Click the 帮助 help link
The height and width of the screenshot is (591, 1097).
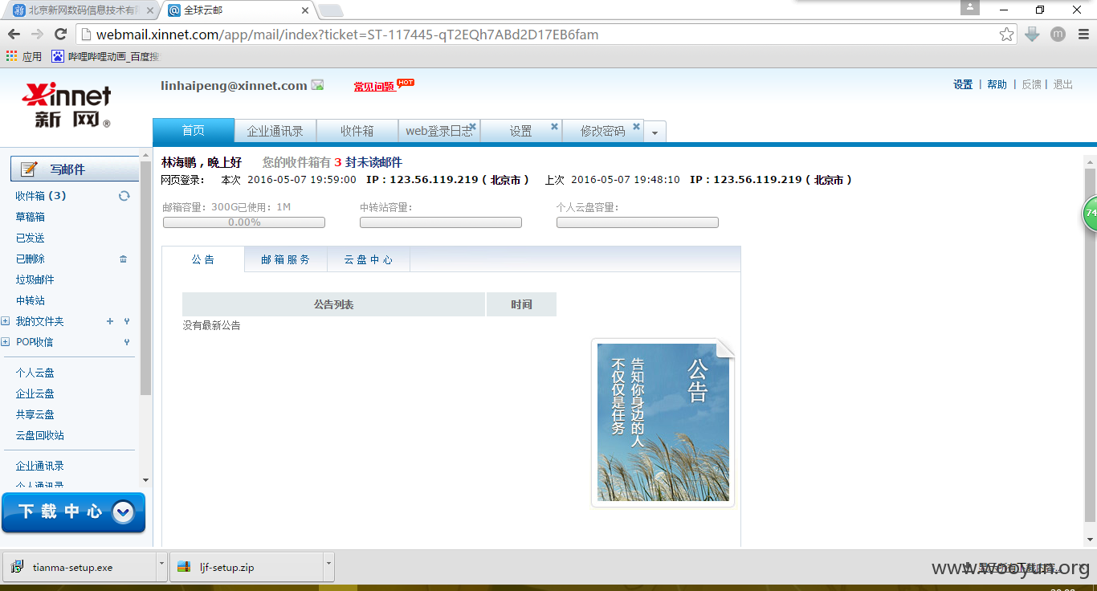(997, 84)
